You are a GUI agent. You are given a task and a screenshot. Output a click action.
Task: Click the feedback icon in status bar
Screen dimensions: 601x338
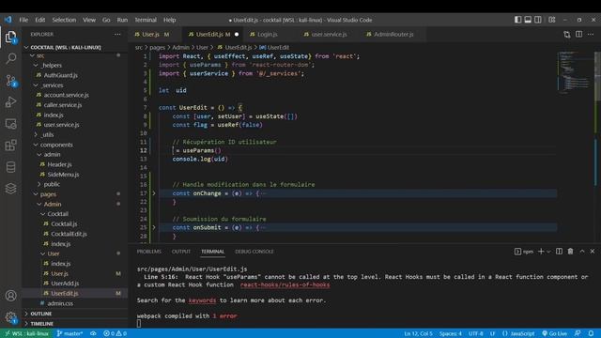578,333
